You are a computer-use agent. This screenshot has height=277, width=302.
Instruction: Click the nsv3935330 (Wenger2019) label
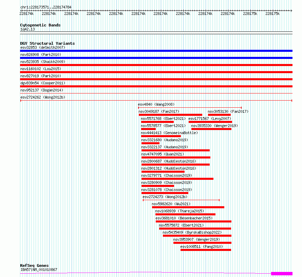pos(214,126)
